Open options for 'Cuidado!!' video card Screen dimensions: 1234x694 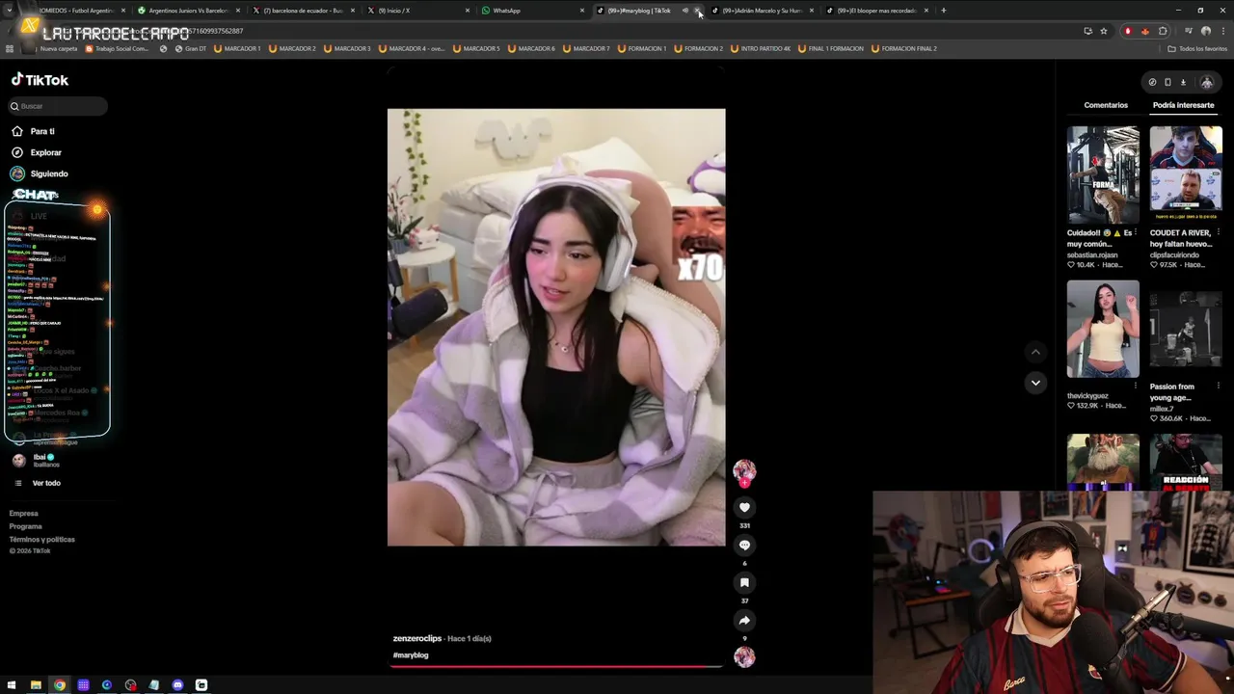(1135, 232)
